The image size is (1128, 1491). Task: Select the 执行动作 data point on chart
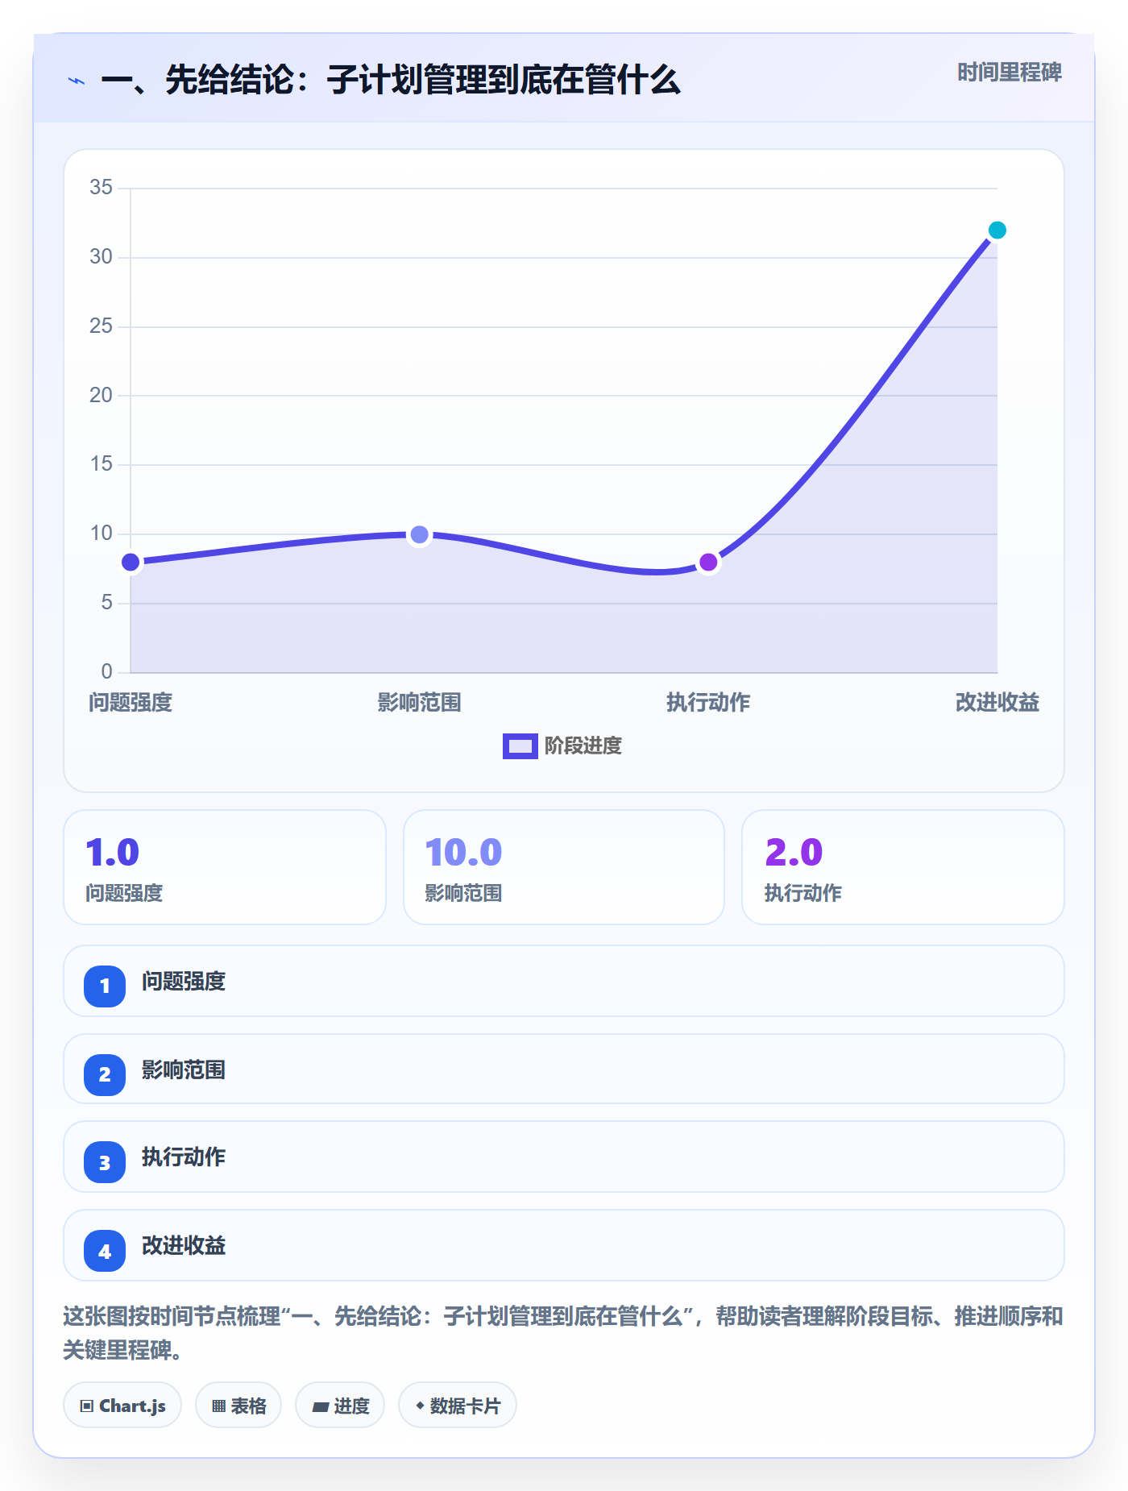[x=708, y=562]
